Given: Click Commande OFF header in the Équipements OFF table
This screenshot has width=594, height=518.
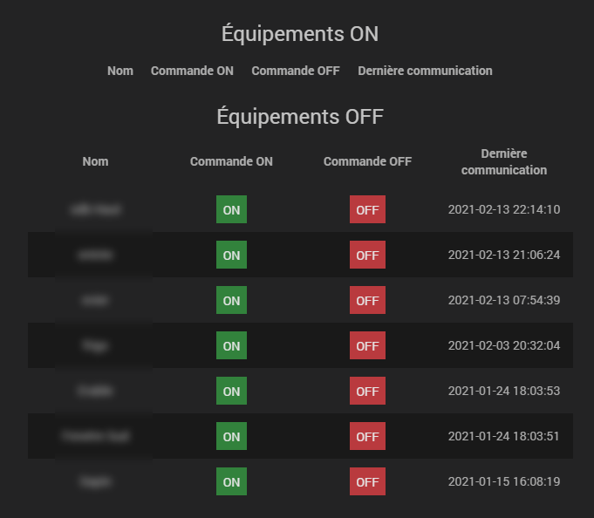Looking at the screenshot, I should pyautogui.click(x=367, y=161).
